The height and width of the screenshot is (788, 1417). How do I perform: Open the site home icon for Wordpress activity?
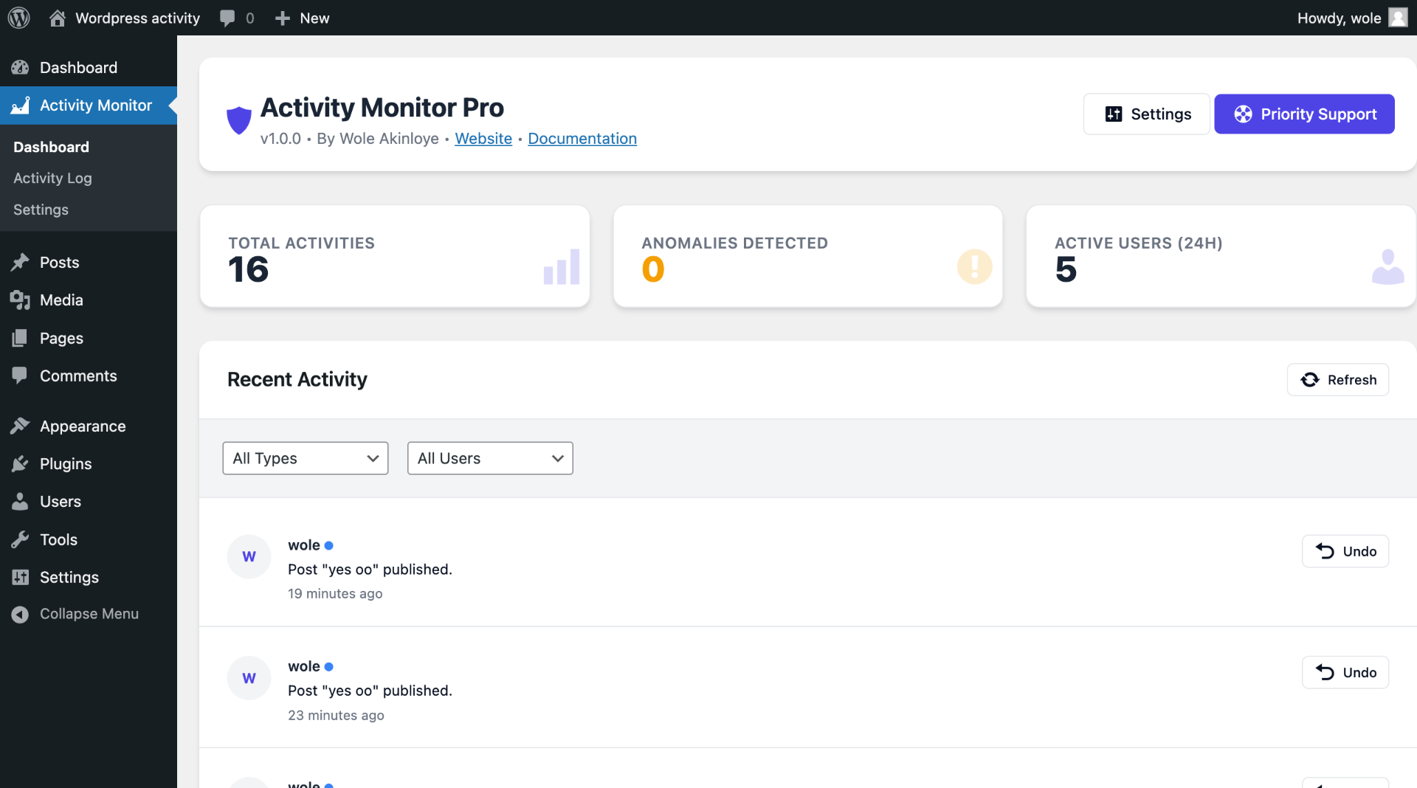[x=57, y=18]
